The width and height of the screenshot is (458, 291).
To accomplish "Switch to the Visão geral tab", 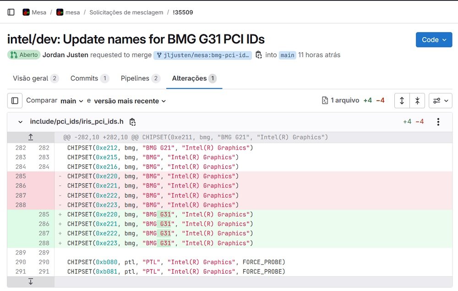I will point(36,78).
